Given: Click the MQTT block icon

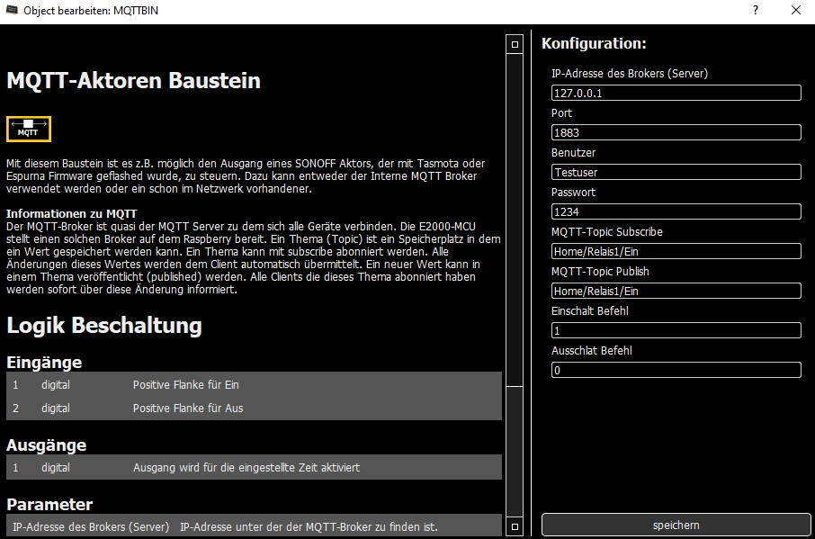Looking at the screenshot, I should click(29, 129).
